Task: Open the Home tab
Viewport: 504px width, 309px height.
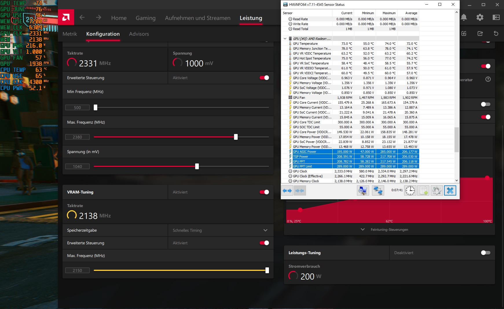Action: coord(119,18)
